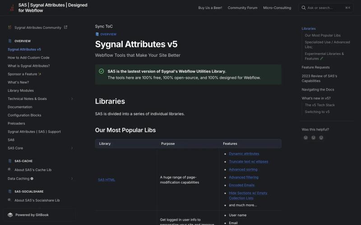Open How to Add Custom Code page

(x=28, y=58)
